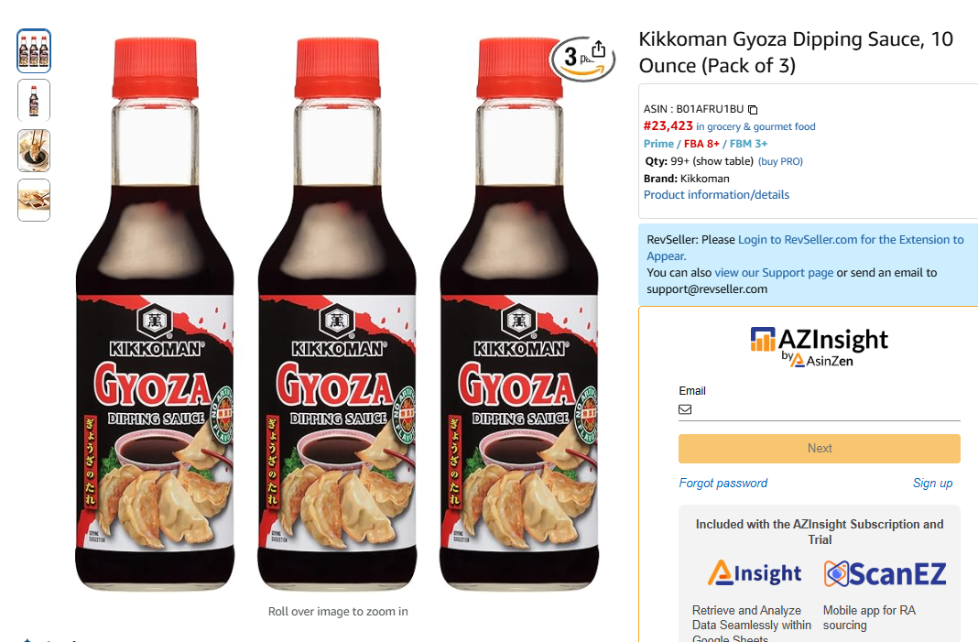Expand show table for quantity
This screenshot has height=642, width=978.
point(723,161)
